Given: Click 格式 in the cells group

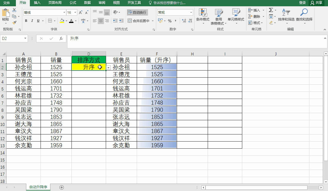Looking at the screenshot, I should pyautogui.click(x=255, y=23).
